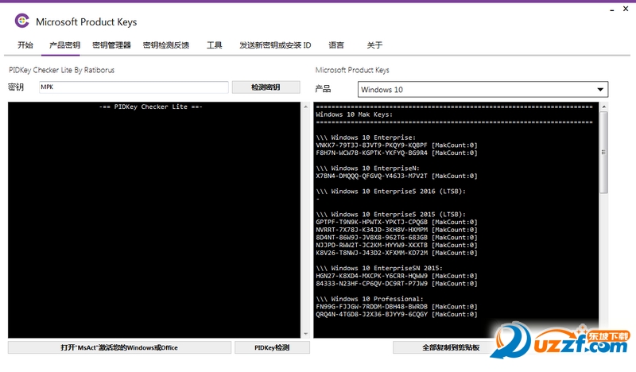Go to the 密钥检测反馈 tab

166,45
